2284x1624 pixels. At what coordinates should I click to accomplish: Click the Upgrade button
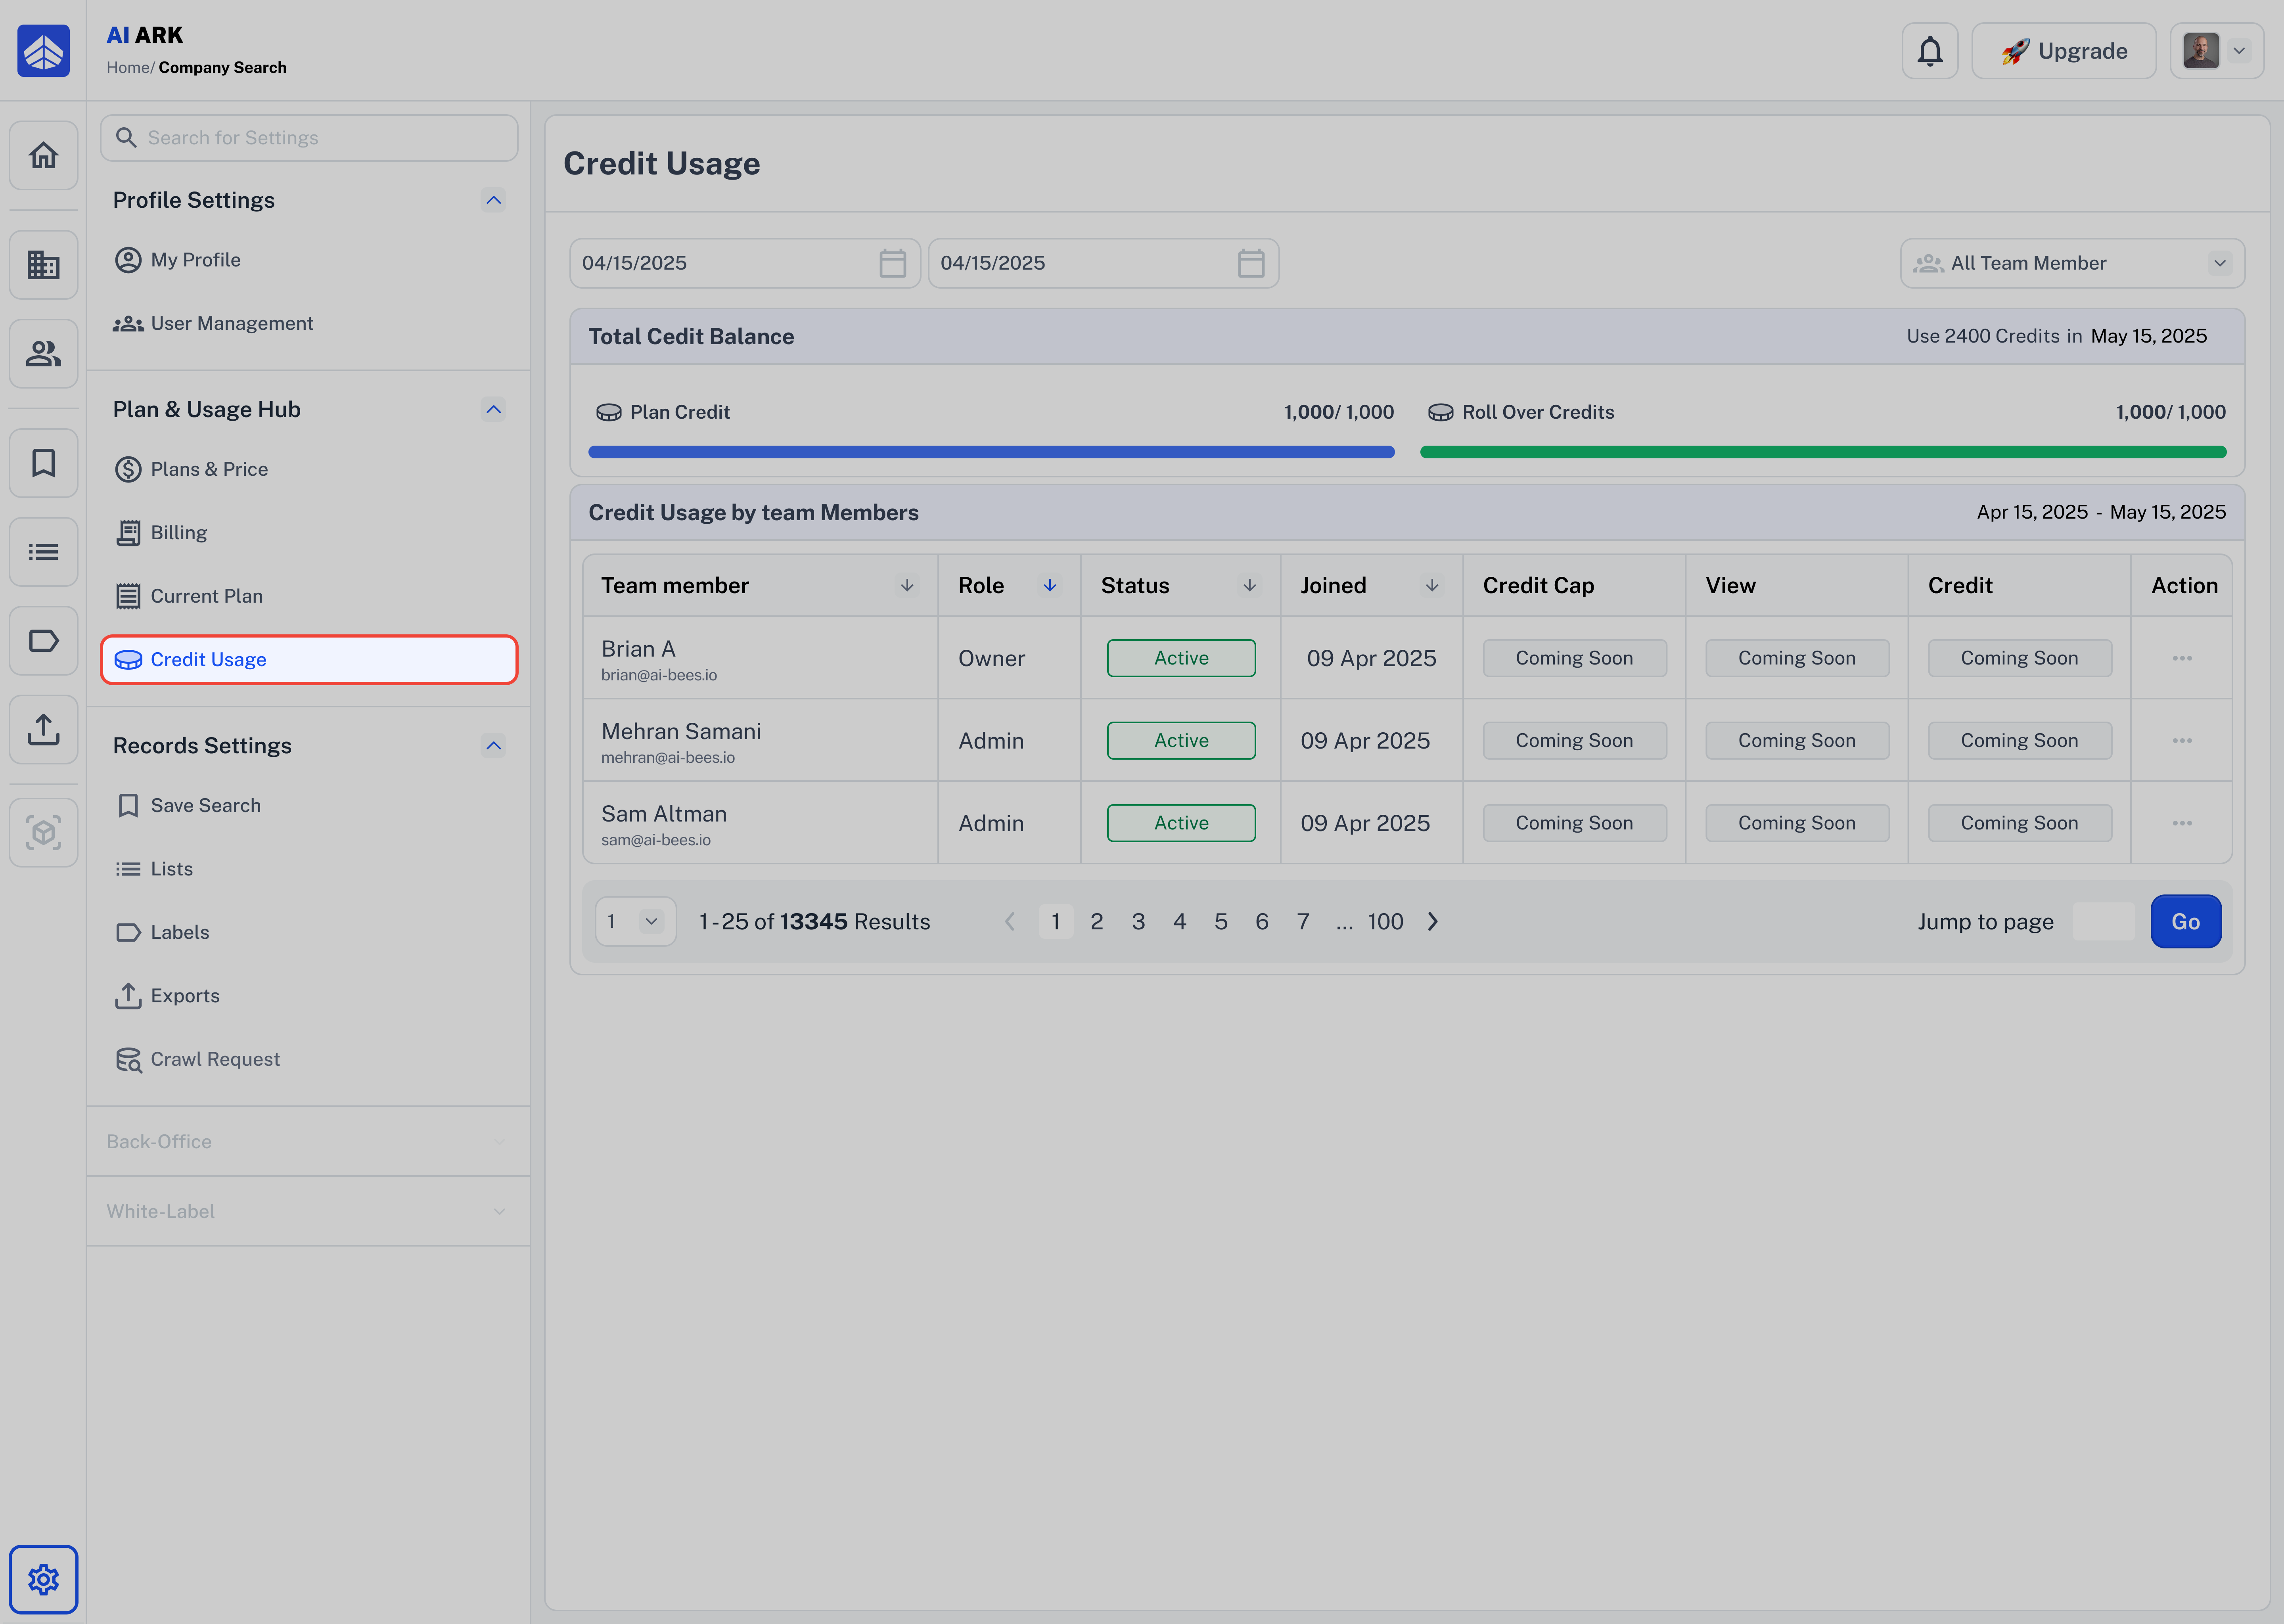click(x=2063, y=51)
